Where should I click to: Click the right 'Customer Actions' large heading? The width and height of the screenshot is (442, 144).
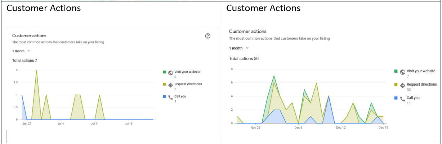pyautogui.click(x=263, y=8)
